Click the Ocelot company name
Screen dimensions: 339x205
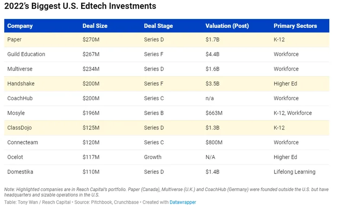pos(16,157)
